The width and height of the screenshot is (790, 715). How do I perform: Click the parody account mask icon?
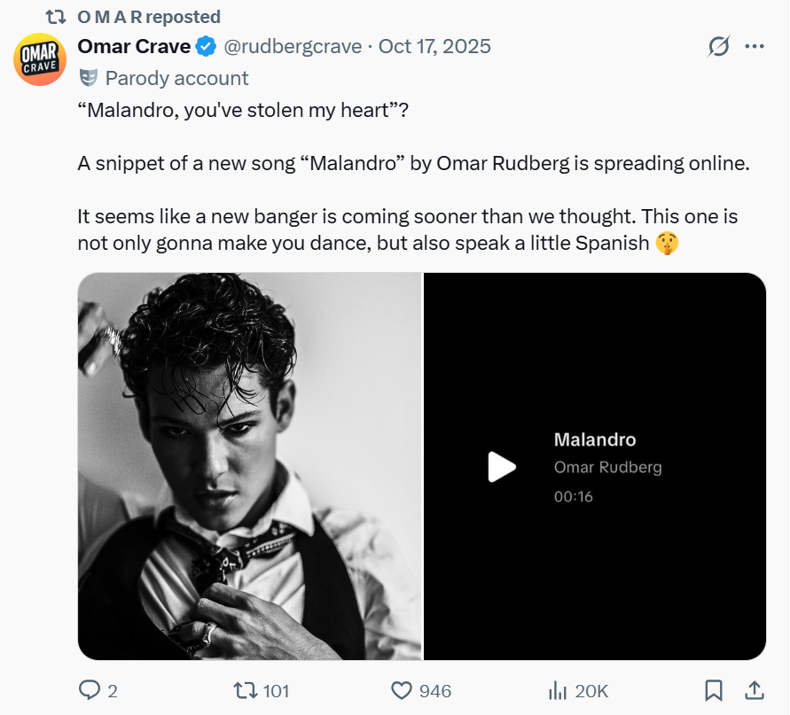(89, 78)
